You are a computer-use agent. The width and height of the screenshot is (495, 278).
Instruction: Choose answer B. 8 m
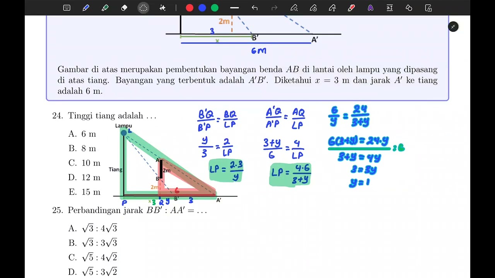(82, 148)
